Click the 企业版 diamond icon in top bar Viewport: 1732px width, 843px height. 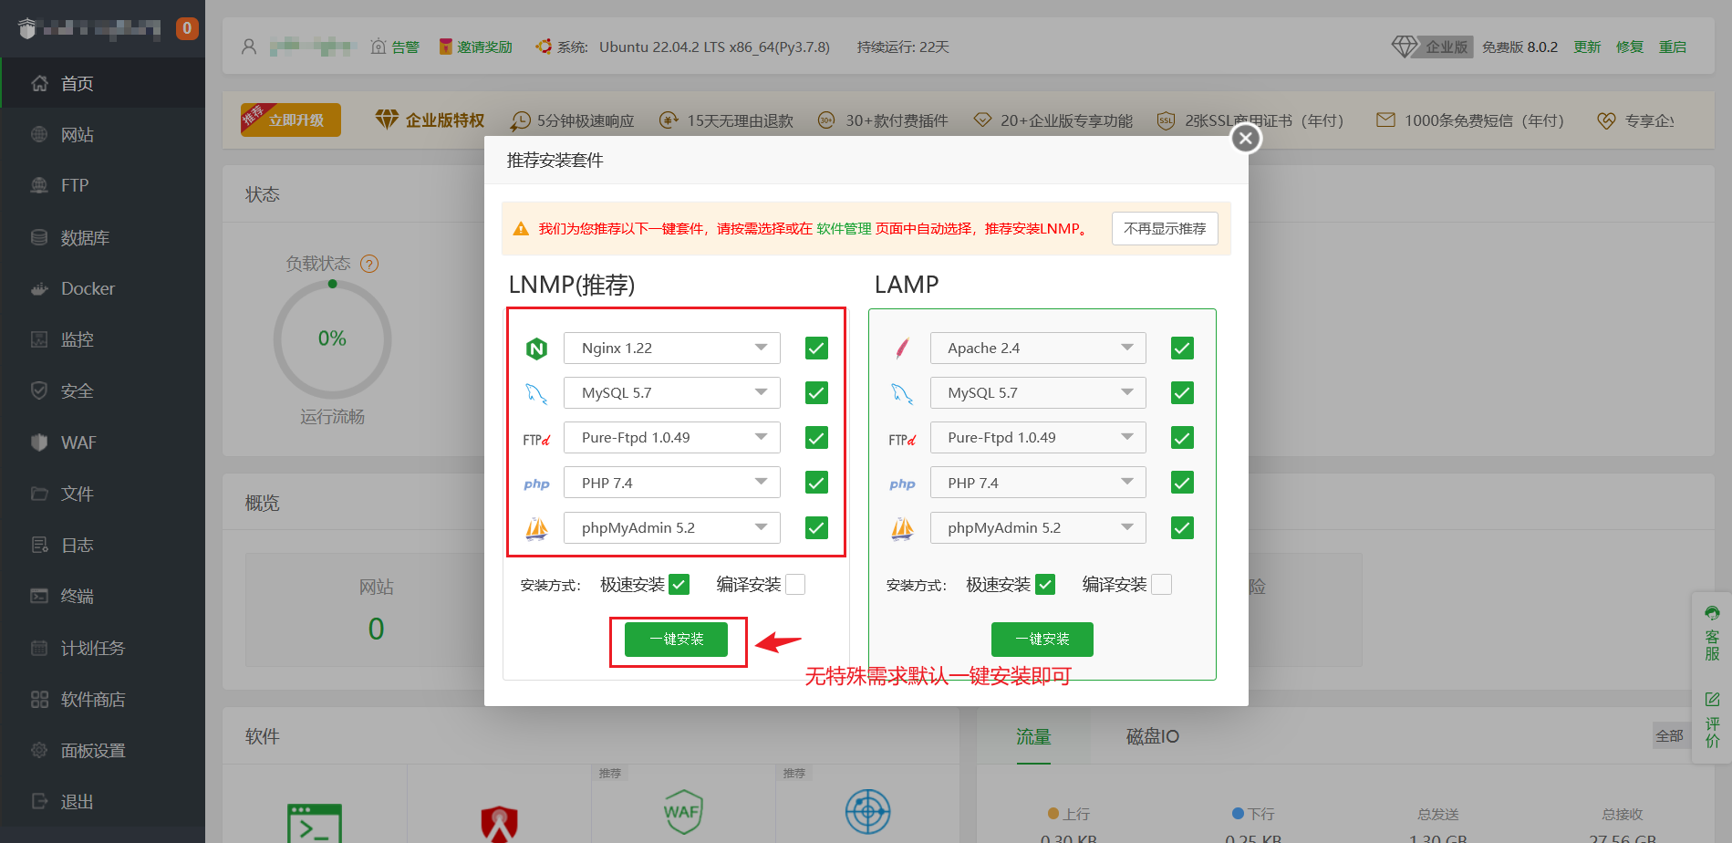coord(1405,47)
